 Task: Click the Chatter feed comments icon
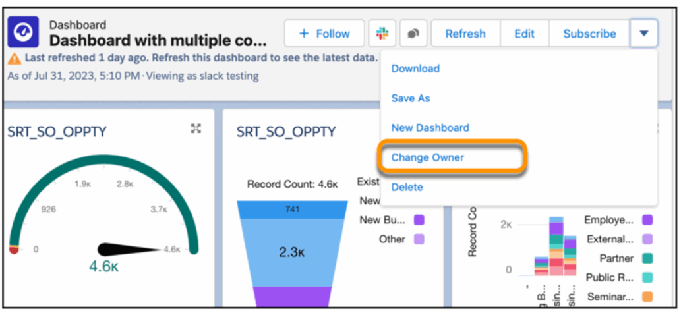point(413,34)
